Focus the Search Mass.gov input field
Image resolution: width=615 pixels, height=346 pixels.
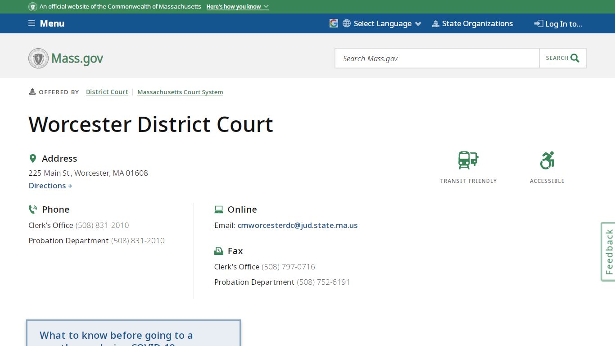coord(437,58)
